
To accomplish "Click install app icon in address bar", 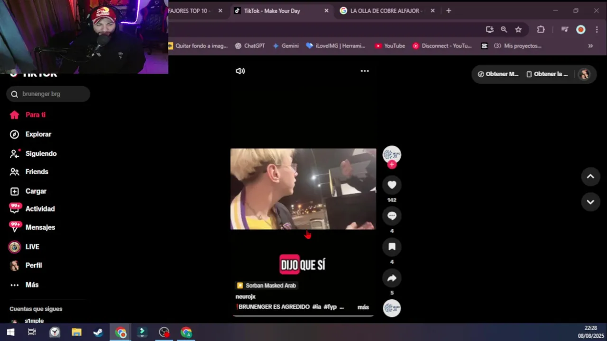I will (x=489, y=29).
